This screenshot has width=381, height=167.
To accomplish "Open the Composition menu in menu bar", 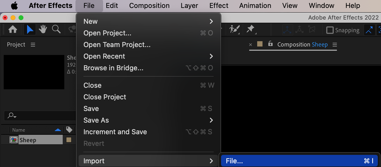I will tap(149, 6).
